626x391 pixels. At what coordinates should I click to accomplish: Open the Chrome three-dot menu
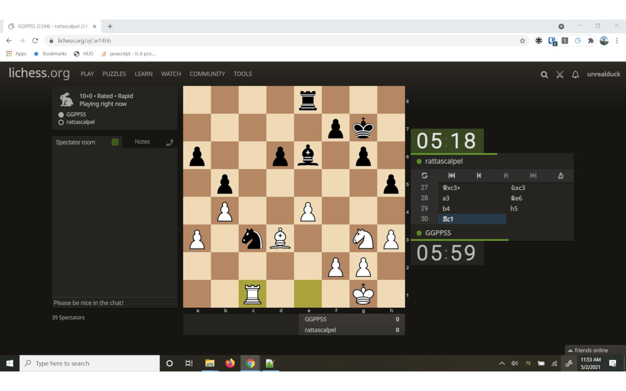617,41
